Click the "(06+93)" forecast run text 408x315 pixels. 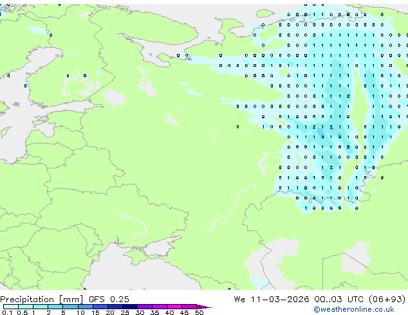(x=387, y=299)
